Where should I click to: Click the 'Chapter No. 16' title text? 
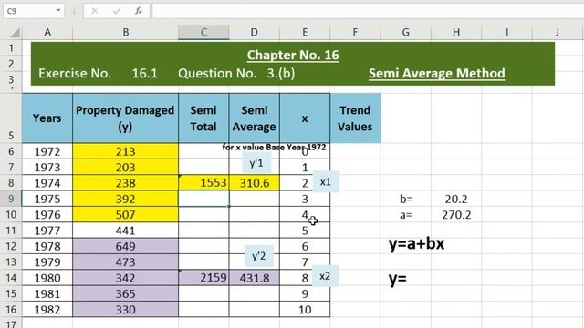[293, 55]
